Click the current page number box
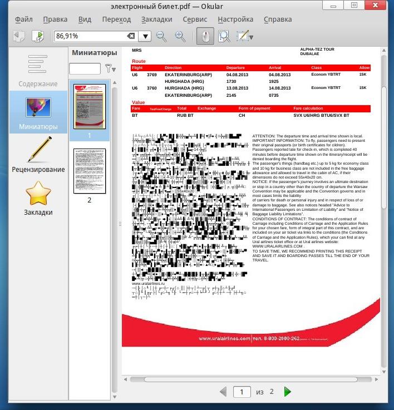This screenshot has height=410, width=394. pyautogui.click(x=242, y=392)
